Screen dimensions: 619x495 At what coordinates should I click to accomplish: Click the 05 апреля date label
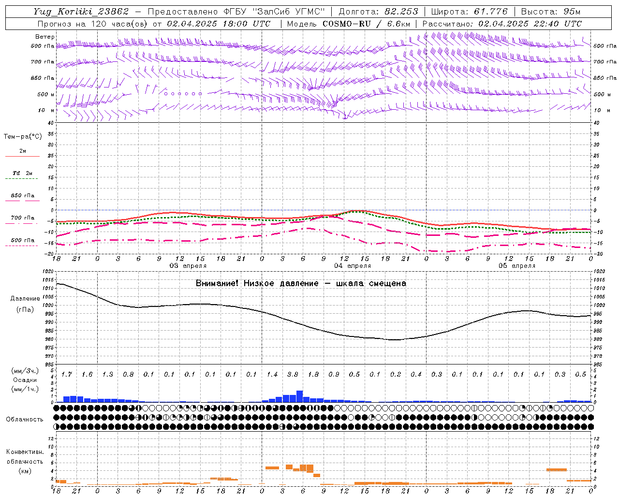pos(517,265)
